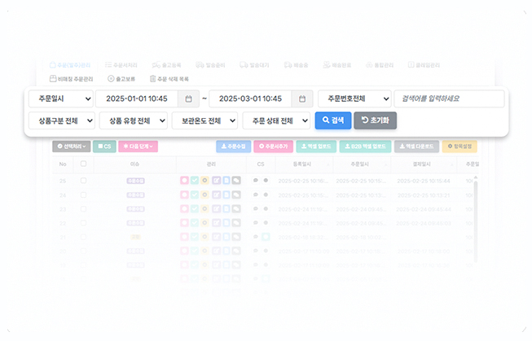The height and width of the screenshot is (341, 532).
Task: Open CS speech bubble in row 24
Action: tap(256, 195)
